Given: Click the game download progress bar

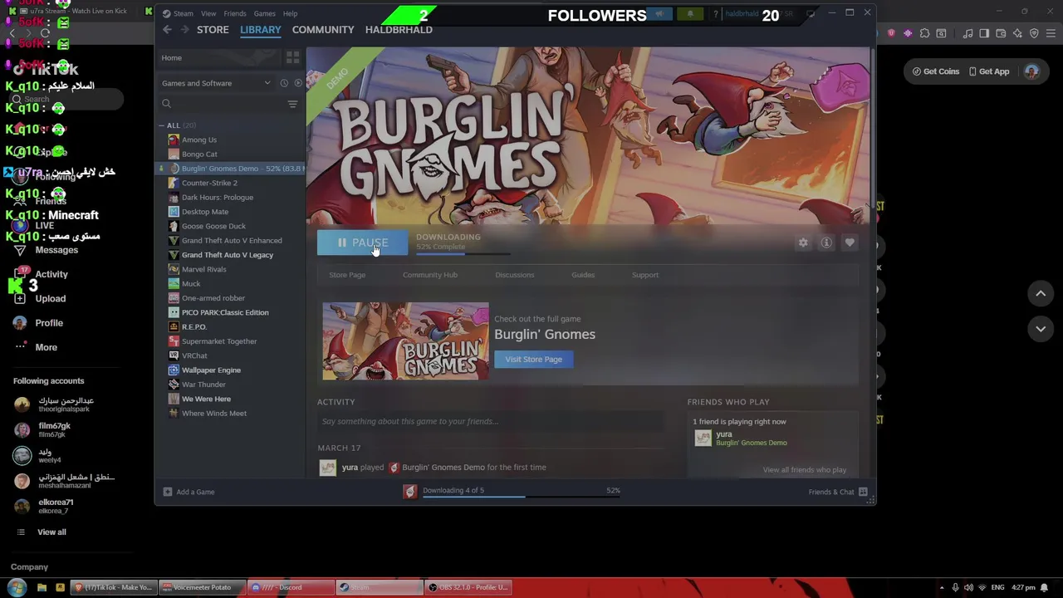Looking at the screenshot, I should [x=463, y=254].
